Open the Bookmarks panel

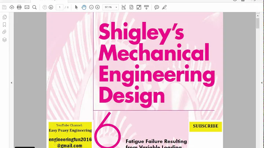[x=4, y=25]
